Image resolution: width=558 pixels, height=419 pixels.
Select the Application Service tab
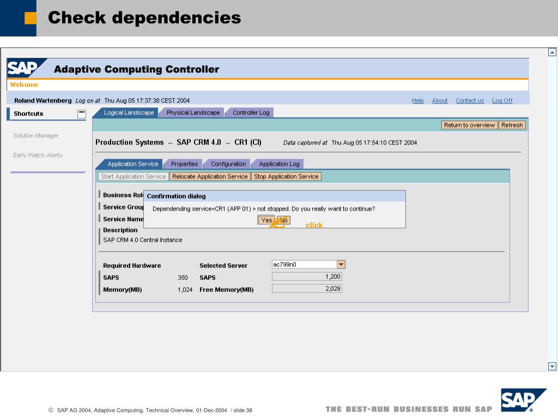pyautogui.click(x=133, y=164)
